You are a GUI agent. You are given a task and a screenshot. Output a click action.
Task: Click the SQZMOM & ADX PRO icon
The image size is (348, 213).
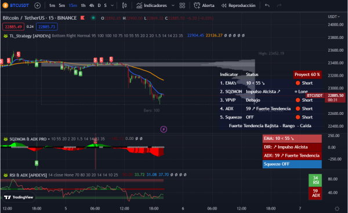point(6,139)
